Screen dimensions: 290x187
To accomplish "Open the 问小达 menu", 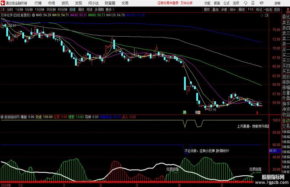I will (93, 3).
